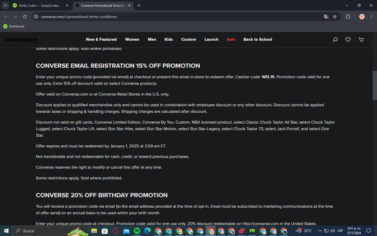The height and width of the screenshot is (236, 377).
Task: Click the Dashboard bookmark
Action: [x=14, y=26]
